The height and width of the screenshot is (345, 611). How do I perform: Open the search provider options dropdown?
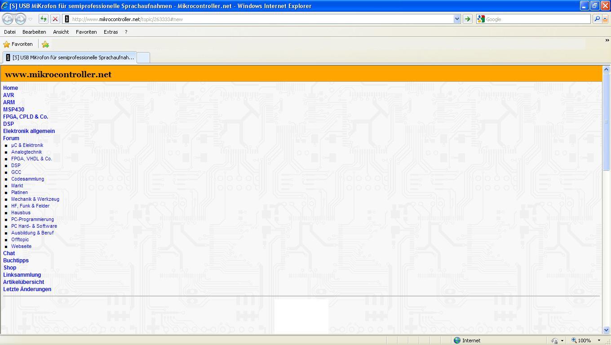click(605, 19)
